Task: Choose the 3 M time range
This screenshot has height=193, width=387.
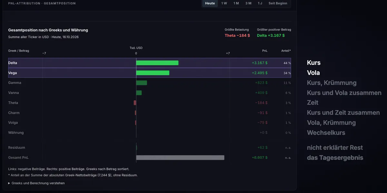Action: click(248, 3)
